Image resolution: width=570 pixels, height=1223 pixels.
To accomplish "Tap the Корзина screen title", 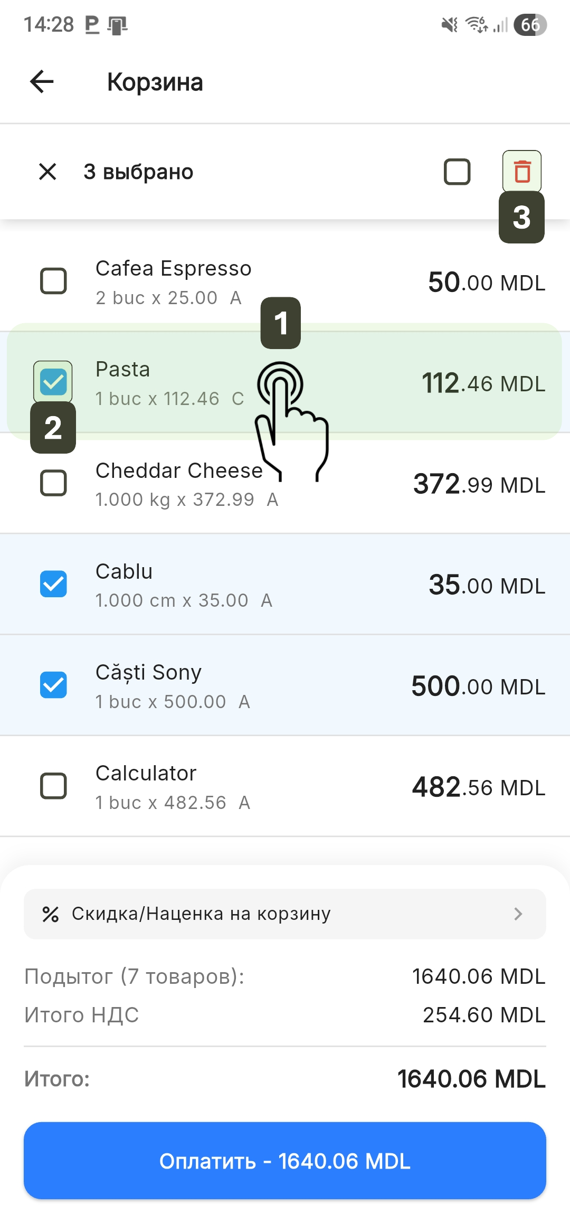I will click(155, 82).
